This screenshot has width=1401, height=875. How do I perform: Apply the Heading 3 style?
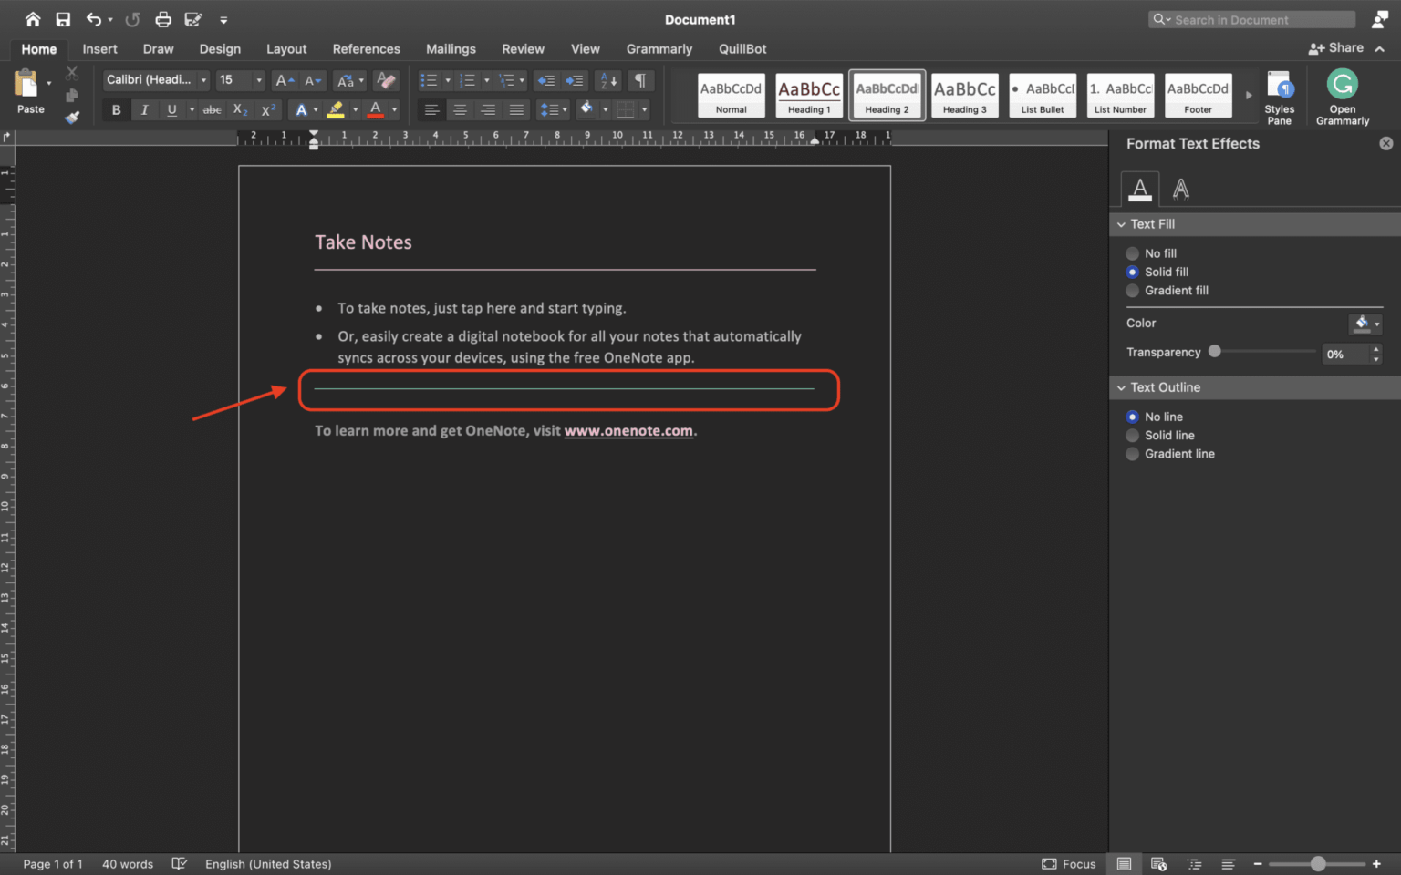(964, 95)
